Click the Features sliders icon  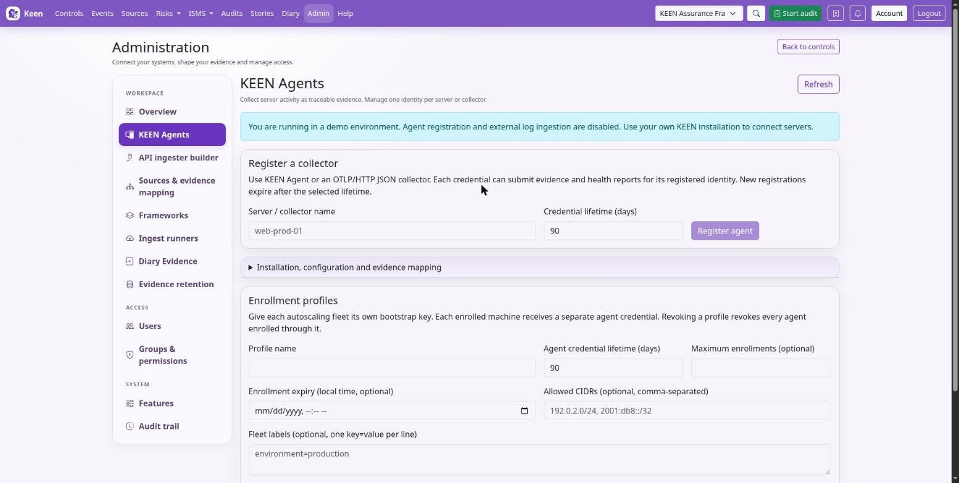pos(130,404)
